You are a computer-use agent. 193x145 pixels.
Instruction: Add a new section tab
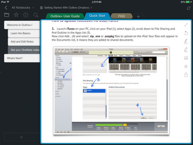[x=138, y=16]
